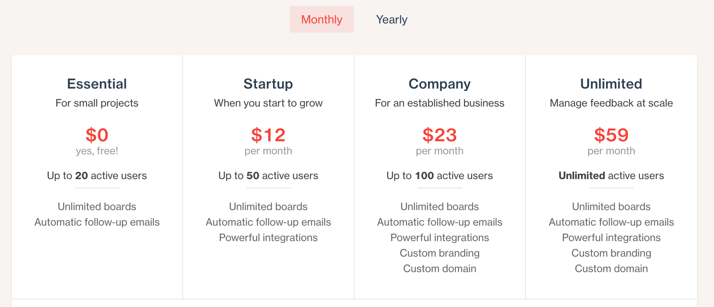Select the Startup plan heading
The image size is (714, 307).
click(268, 84)
